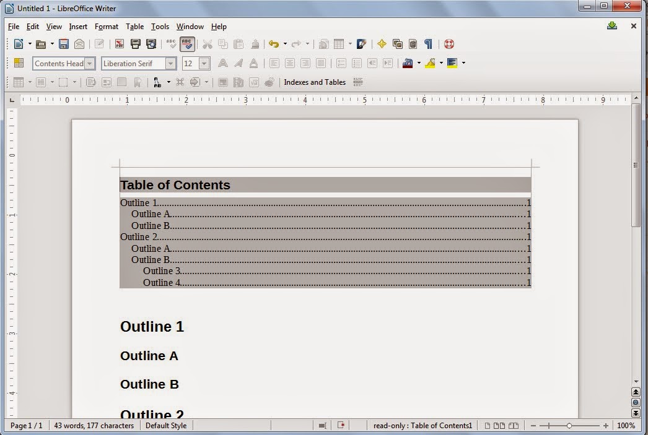Viewport: 648px width, 435px height.
Task: Open the Table menu
Action: (134, 27)
